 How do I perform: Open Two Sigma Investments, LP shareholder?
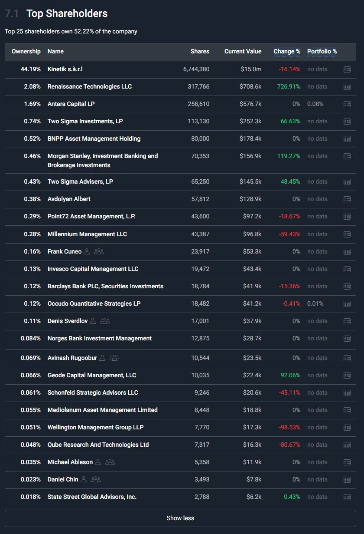tap(85, 121)
